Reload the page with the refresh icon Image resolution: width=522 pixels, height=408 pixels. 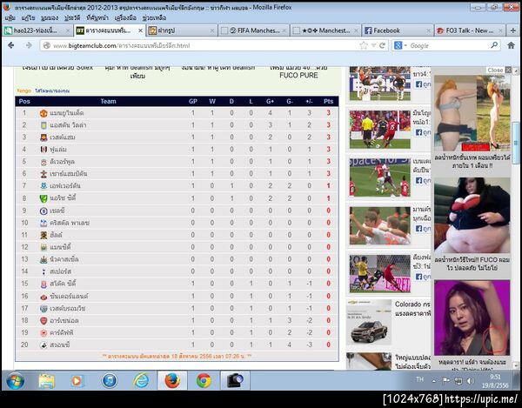[382, 45]
